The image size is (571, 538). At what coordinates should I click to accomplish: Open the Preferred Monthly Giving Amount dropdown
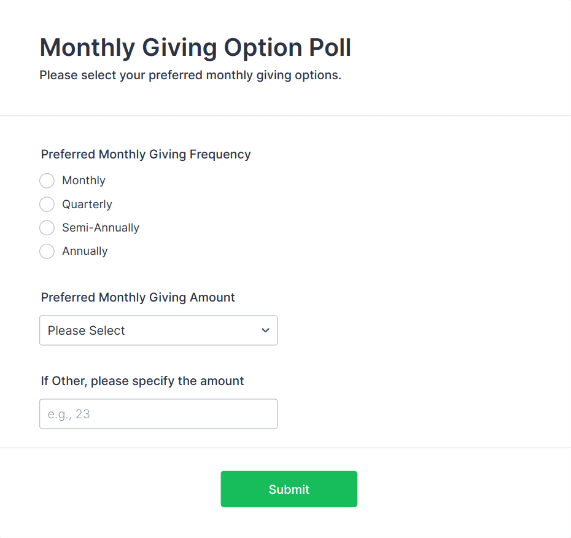point(158,330)
